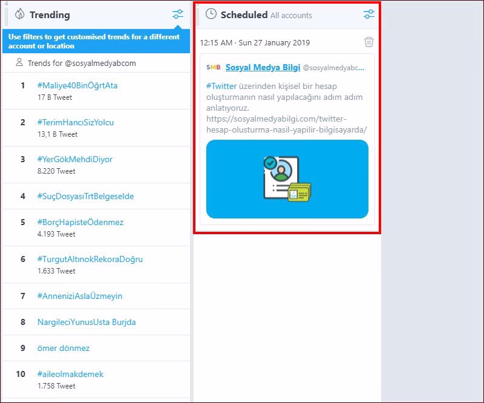View trend #TurgutAltınokRekoraDoğru
This screenshot has width=484, height=403.
(90, 259)
